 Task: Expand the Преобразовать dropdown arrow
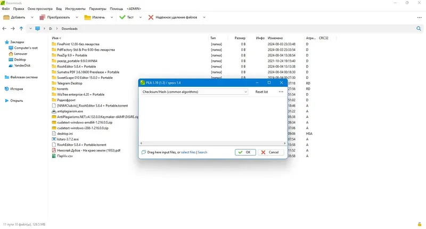click(x=77, y=18)
